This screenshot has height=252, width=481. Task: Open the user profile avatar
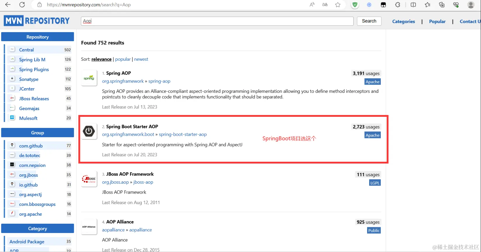point(471,5)
